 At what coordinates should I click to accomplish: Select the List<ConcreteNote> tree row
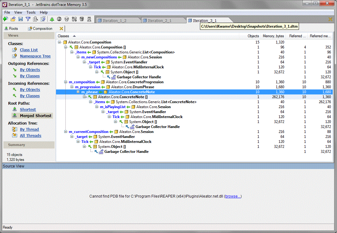(194, 102)
